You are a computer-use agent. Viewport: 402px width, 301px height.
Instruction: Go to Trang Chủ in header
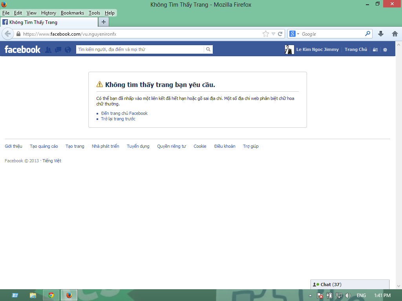click(x=356, y=49)
